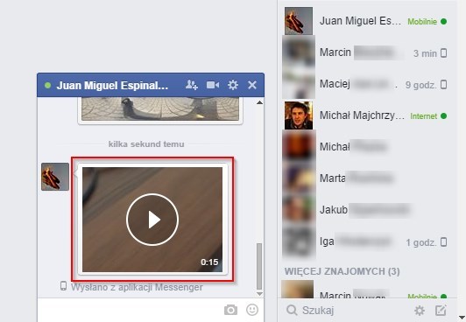Screen dimensions: 466x322
Task: Click Mobilnie status next to Juan Miguel
Action: [422, 22]
